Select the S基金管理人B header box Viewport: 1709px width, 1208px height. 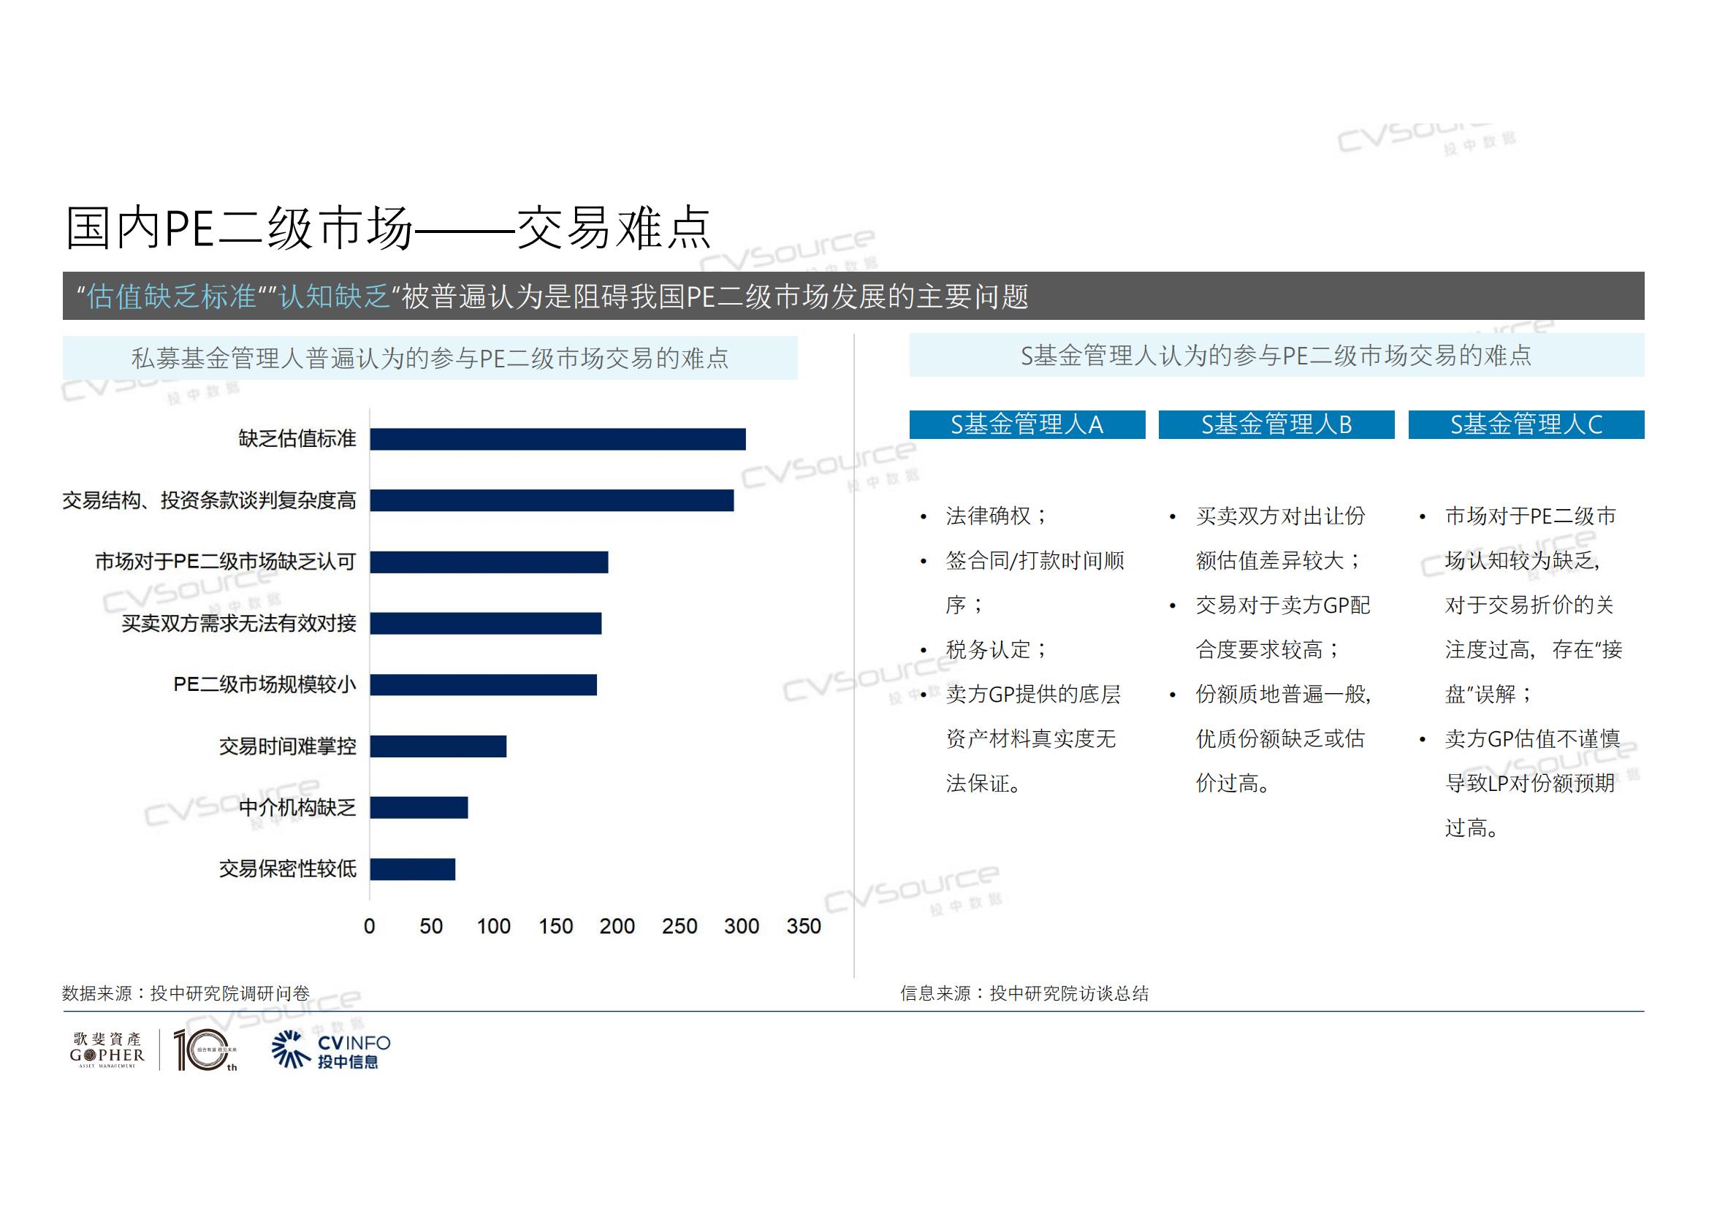(x=1276, y=425)
